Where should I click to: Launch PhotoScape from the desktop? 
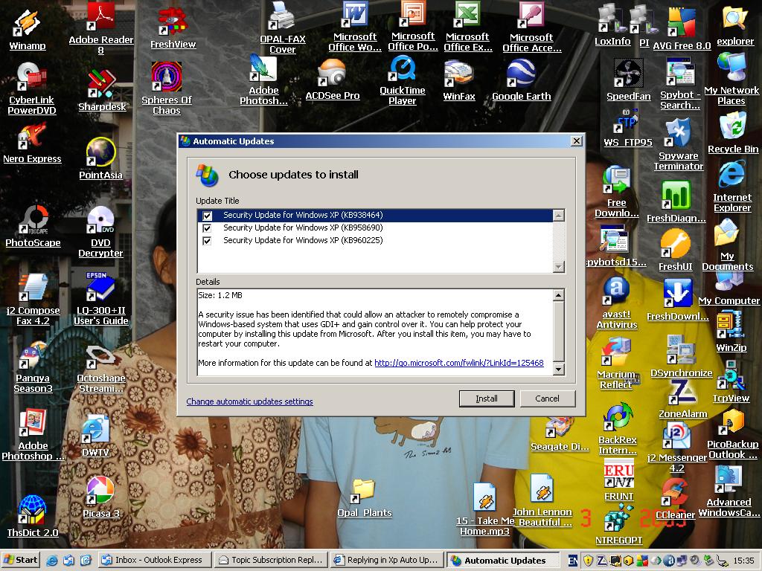point(33,227)
